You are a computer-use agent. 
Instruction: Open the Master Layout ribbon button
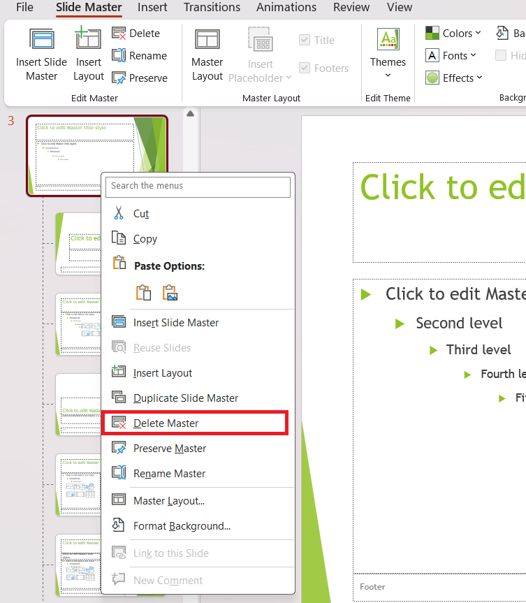pos(207,55)
